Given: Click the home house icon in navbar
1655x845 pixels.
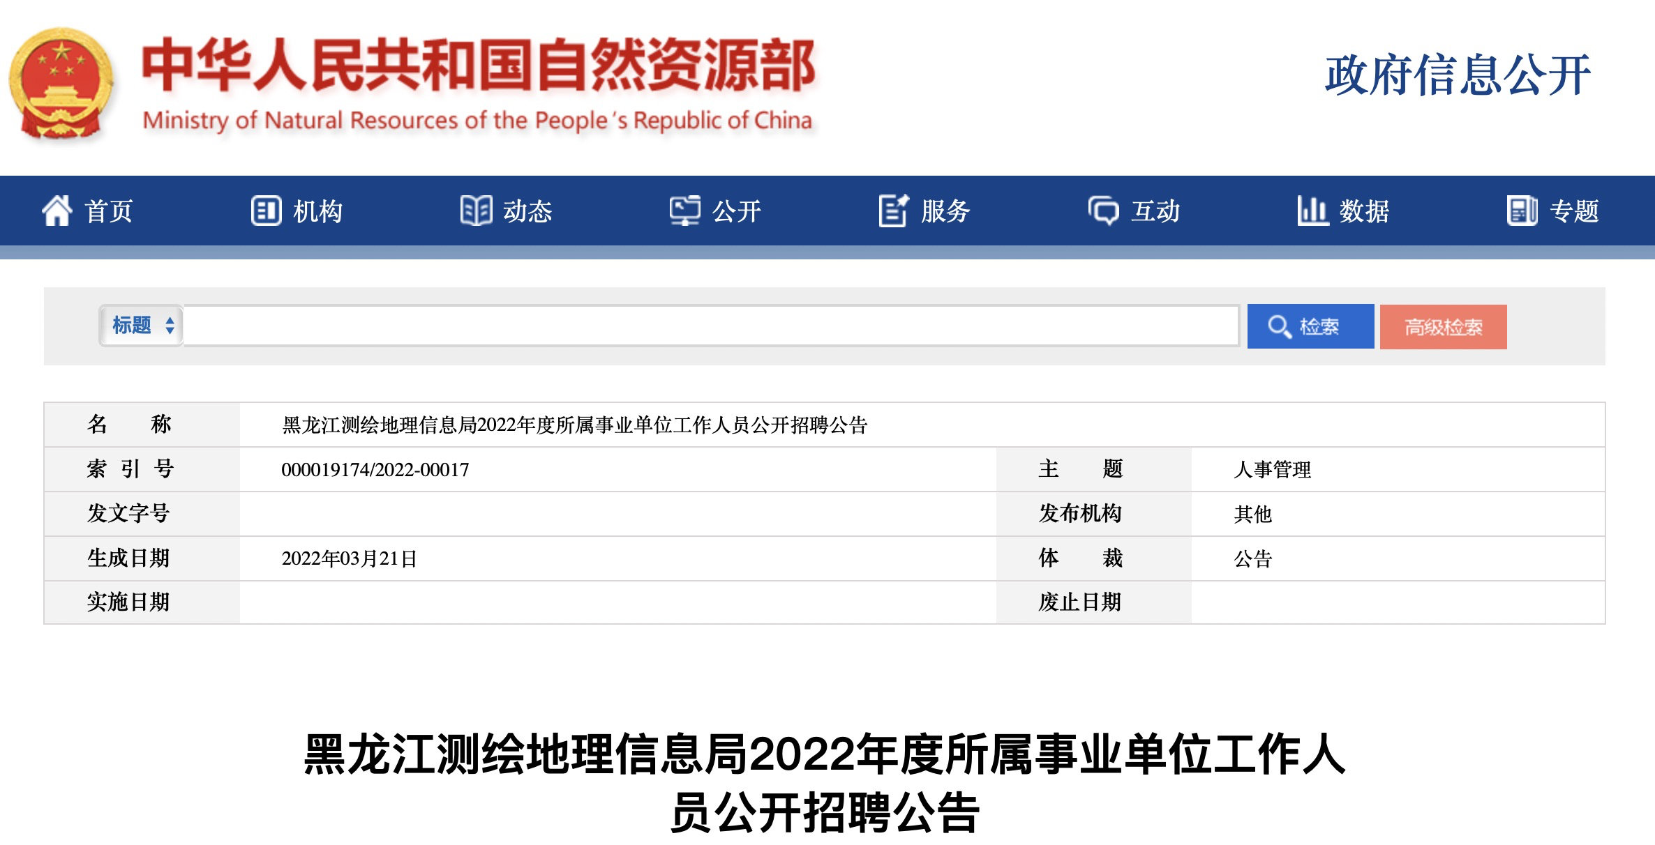Looking at the screenshot, I should tap(57, 211).
